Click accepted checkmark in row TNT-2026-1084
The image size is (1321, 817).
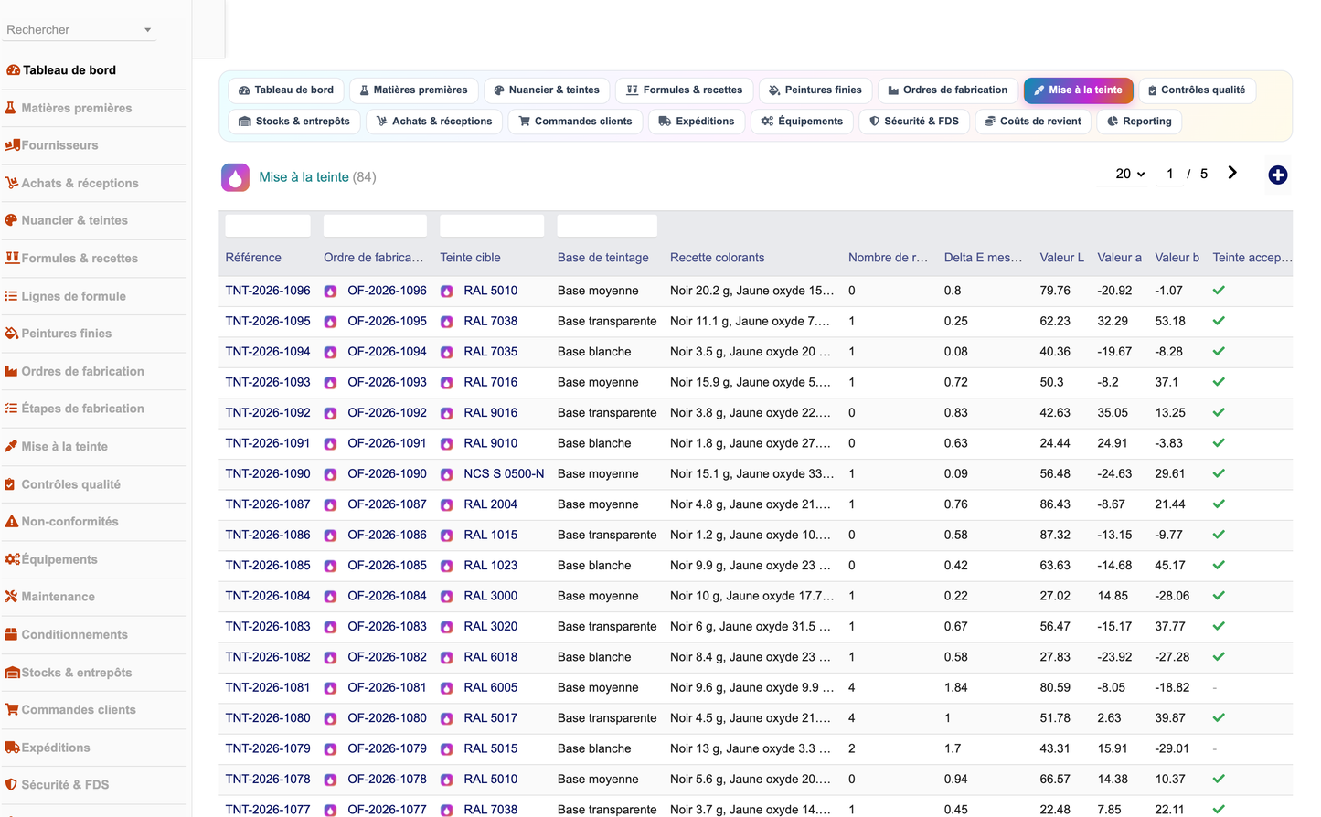tap(1219, 596)
